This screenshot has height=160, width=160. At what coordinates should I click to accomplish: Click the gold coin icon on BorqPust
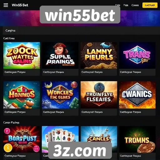pos(8,148)
